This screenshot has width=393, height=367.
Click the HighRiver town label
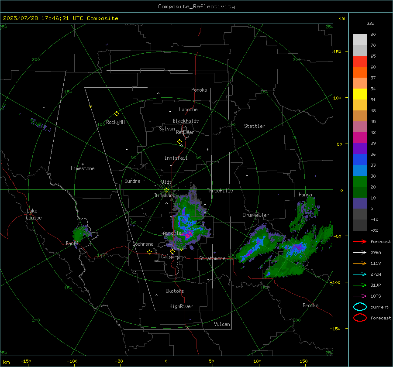click(x=181, y=306)
